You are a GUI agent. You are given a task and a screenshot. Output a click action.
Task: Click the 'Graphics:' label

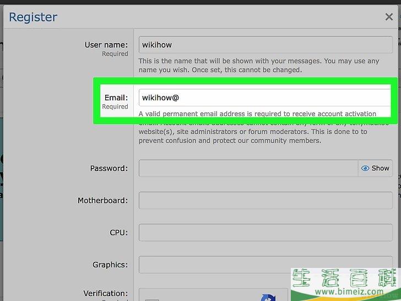[110, 265]
